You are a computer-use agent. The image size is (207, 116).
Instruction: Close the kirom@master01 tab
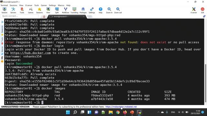tap(83, 16)
